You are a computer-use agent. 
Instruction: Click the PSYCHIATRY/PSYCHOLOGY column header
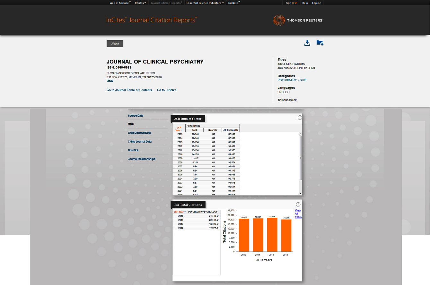(203, 212)
